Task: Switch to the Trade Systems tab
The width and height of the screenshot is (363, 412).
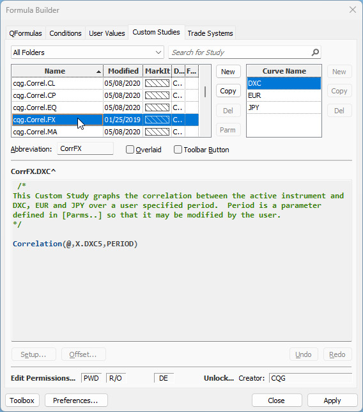Action: pyautogui.click(x=210, y=33)
